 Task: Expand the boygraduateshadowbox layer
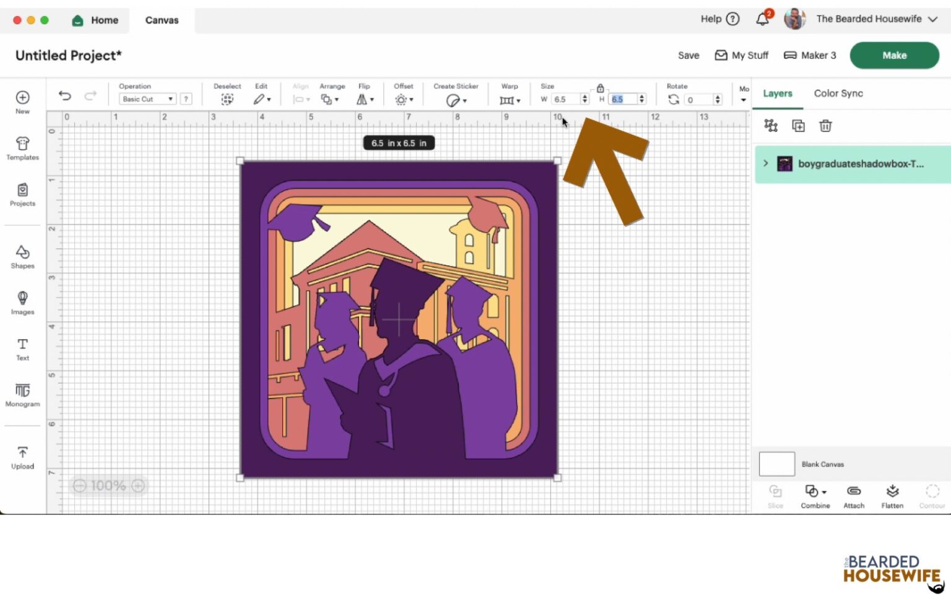pos(766,163)
